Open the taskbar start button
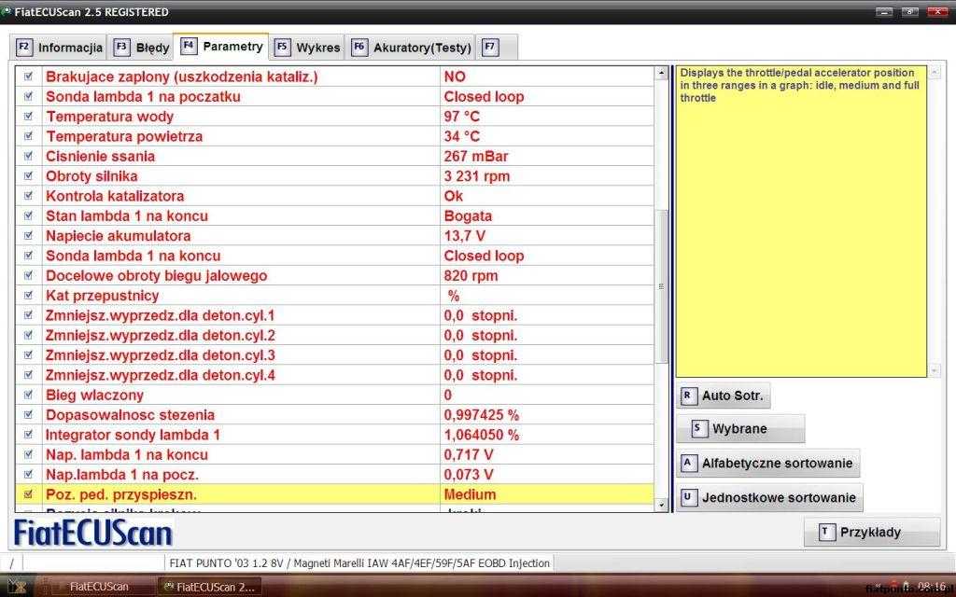Image resolution: width=956 pixels, height=597 pixels. click(x=17, y=586)
